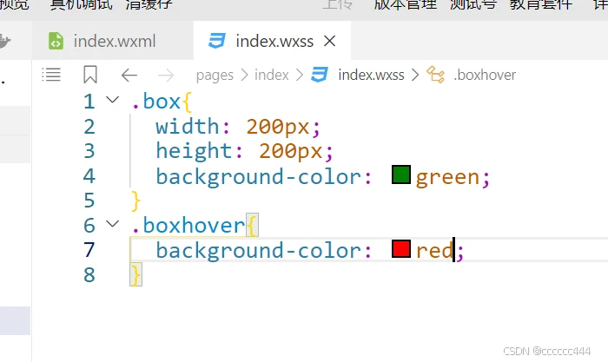Open the green color swatch picker
The width and height of the screenshot is (608, 362).
pyautogui.click(x=400, y=176)
